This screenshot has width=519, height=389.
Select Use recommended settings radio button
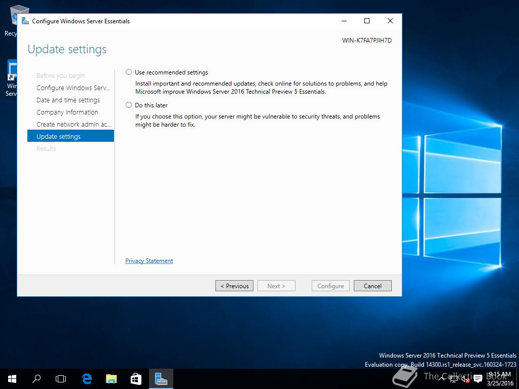129,72
